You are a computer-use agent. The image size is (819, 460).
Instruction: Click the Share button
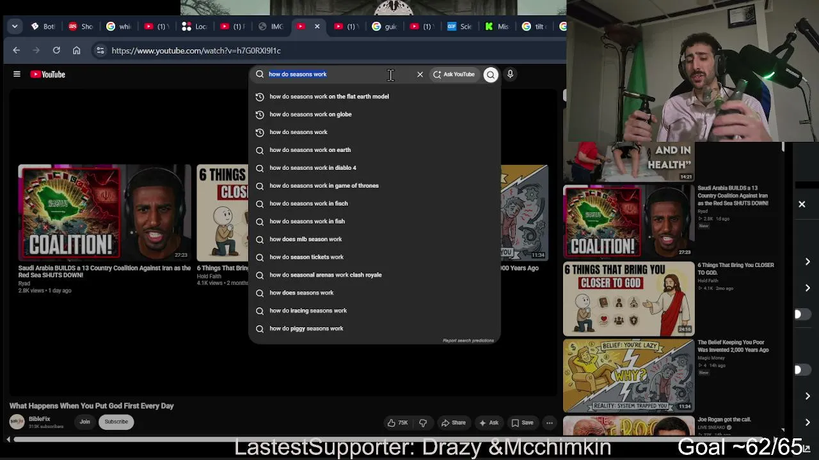[x=454, y=422]
